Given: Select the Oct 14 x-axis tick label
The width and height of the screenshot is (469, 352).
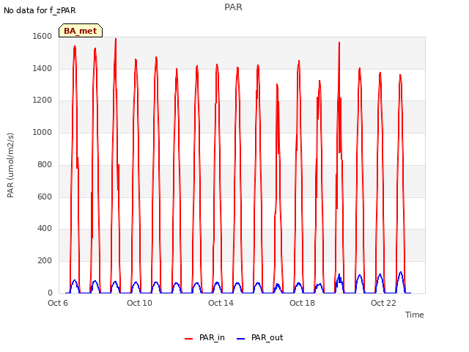Looking at the screenshot, I should 221,303.
